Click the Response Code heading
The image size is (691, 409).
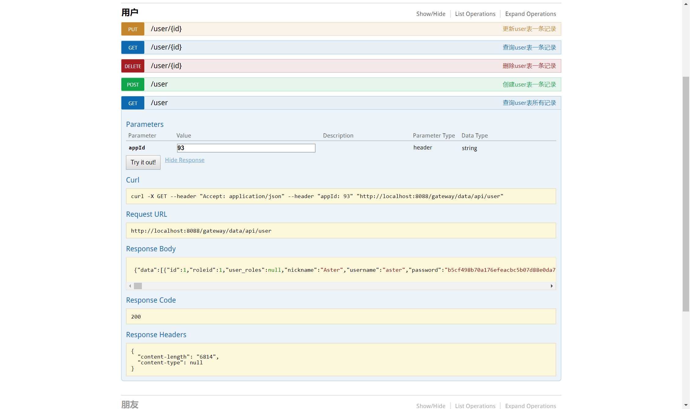pyautogui.click(x=151, y=300)
